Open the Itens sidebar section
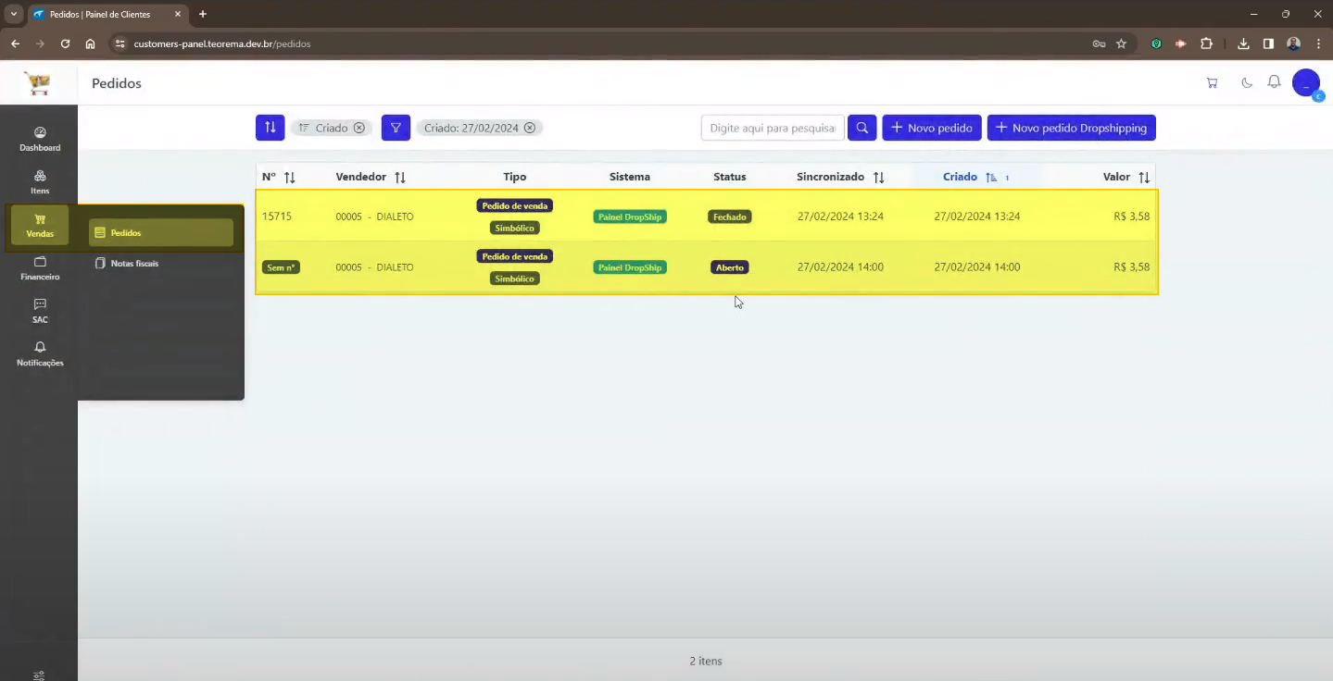Viewport: 1333px width, 681px height. pos(40,182)
